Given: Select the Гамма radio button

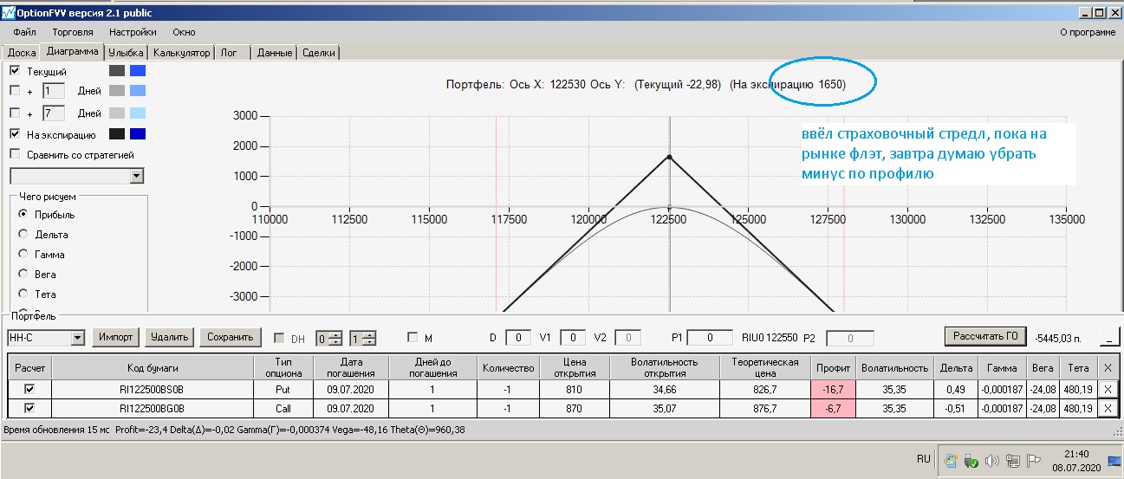Looking at the screenshot, I should [23, 254].
